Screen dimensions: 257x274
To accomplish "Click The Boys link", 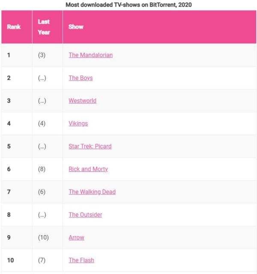I will point(81,78).
